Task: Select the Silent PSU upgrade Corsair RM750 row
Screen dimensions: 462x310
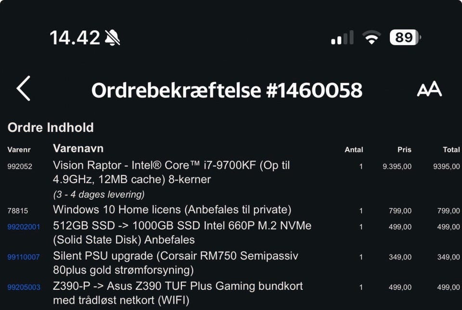Action: 233,263
